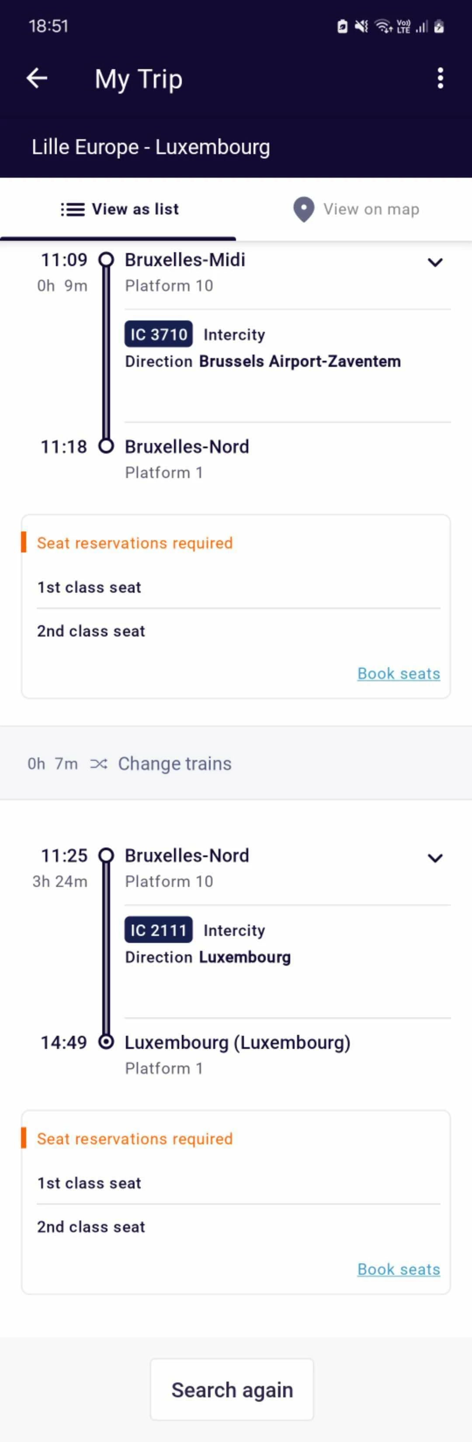
Task: Tap the IC 3710 train badge
Action: point(159,334)
